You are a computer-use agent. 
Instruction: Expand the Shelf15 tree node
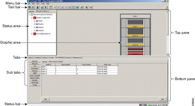[x=34, y=27]
